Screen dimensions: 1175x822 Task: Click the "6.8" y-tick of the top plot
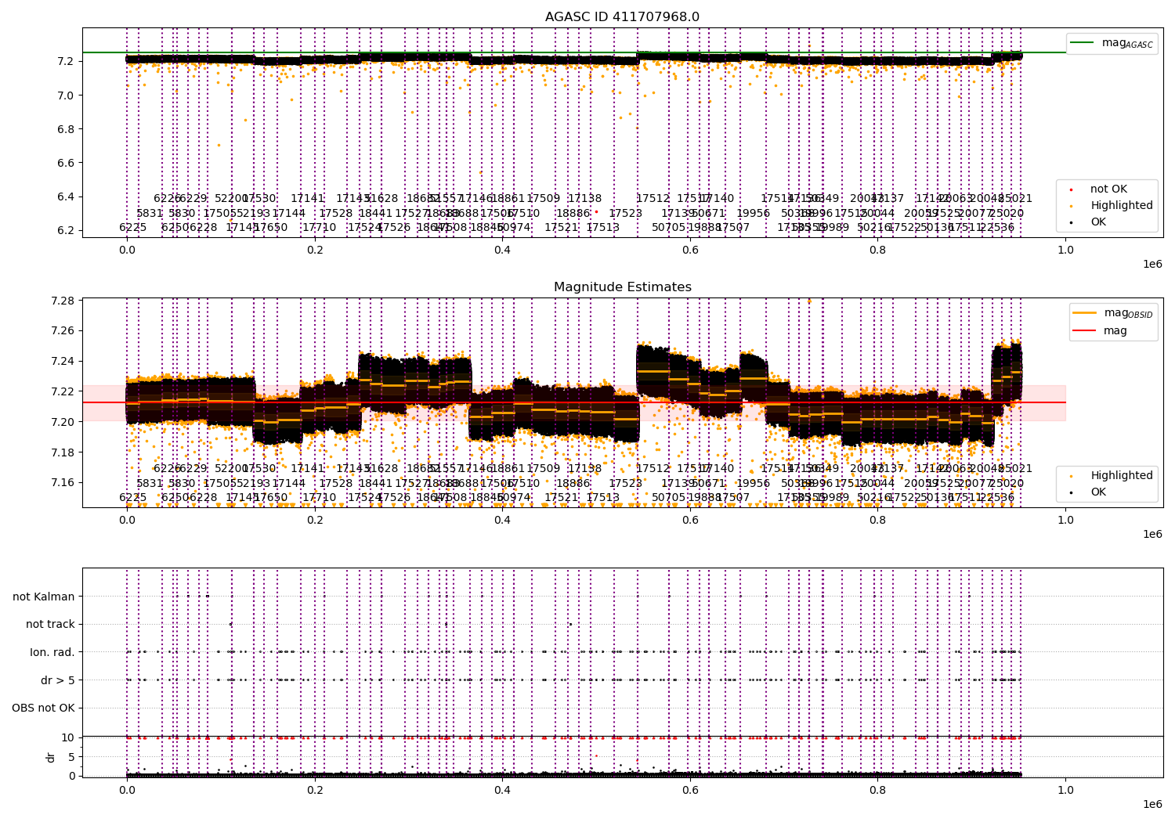click(67, 129)
